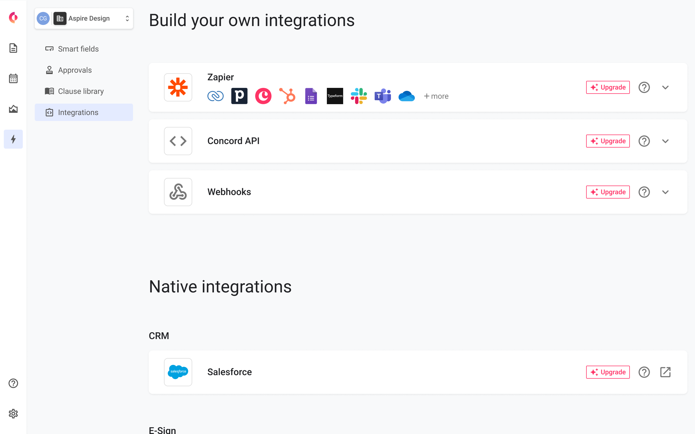Select the Approvals menu item
Screen dimensions: 695x434
click(75, 70)
